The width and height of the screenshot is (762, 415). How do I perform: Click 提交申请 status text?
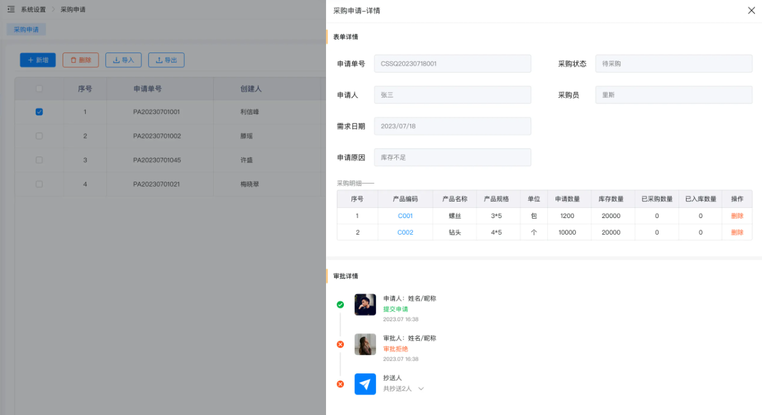(396, 309)
